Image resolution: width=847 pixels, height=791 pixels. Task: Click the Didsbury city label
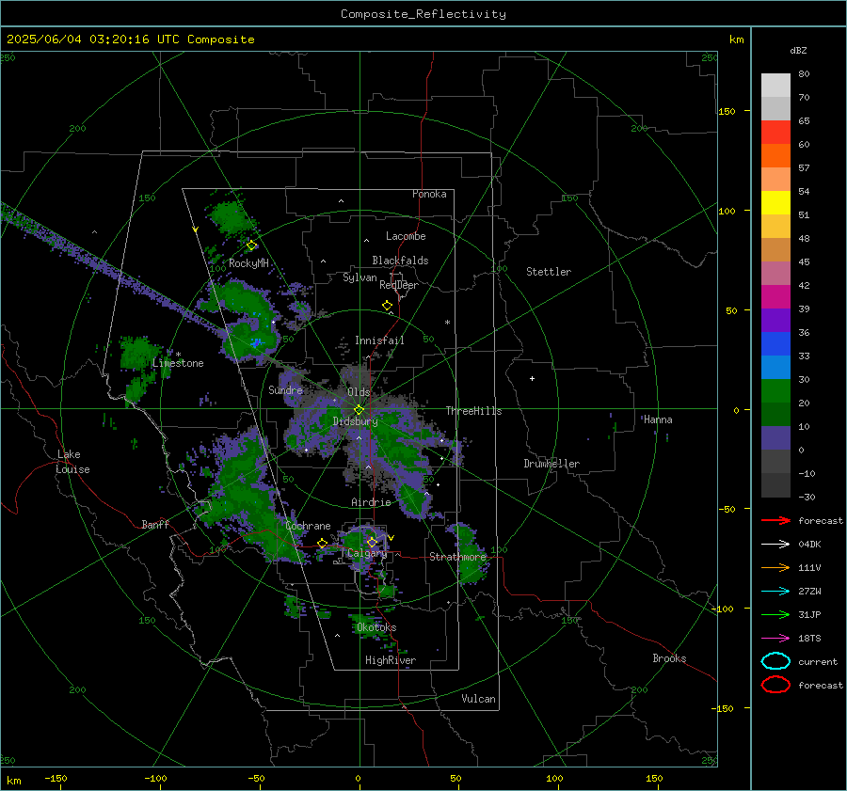pyautogui.click(x=355, y=421)
